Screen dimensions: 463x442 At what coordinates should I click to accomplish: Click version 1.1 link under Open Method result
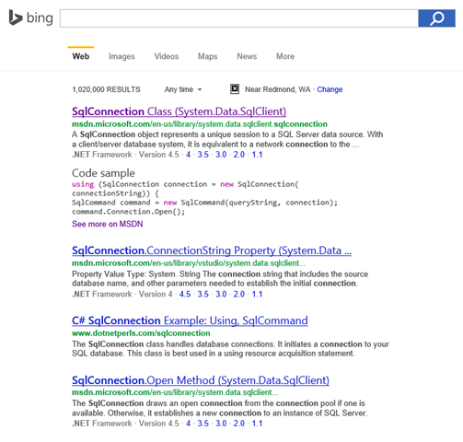pyautogui.click(x=257, y=424)
